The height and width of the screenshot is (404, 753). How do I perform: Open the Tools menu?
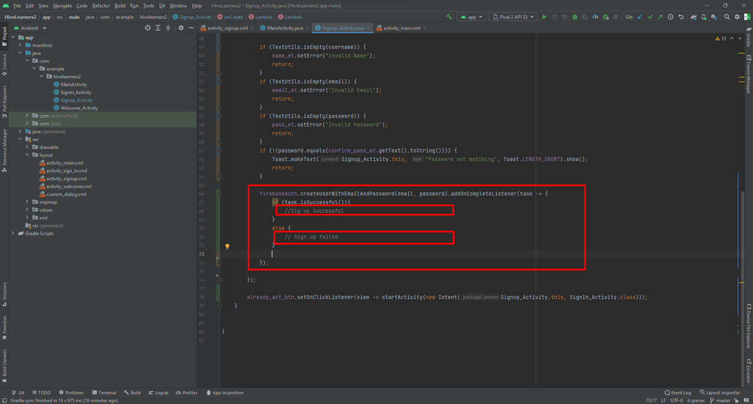click(x=148, y=6)
